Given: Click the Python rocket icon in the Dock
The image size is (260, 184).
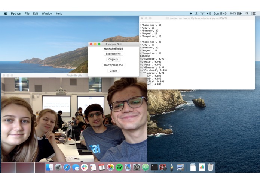Looking at the screenshot, I should tap(172, 167).
